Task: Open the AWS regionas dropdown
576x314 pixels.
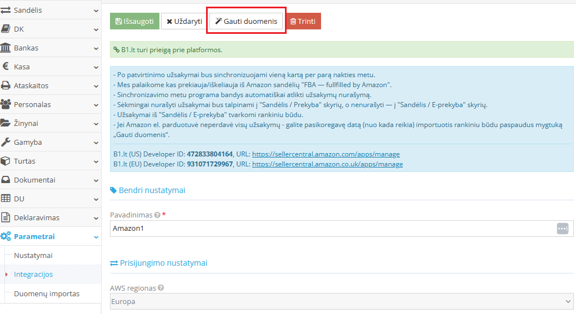Action: tap(341, 302)
